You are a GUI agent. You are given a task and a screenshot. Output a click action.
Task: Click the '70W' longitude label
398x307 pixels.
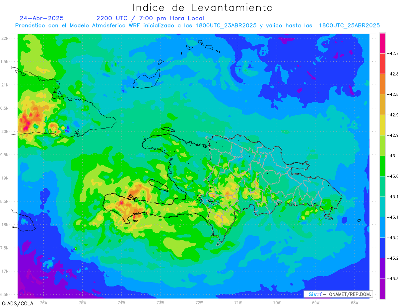click(x=277, y=302)
